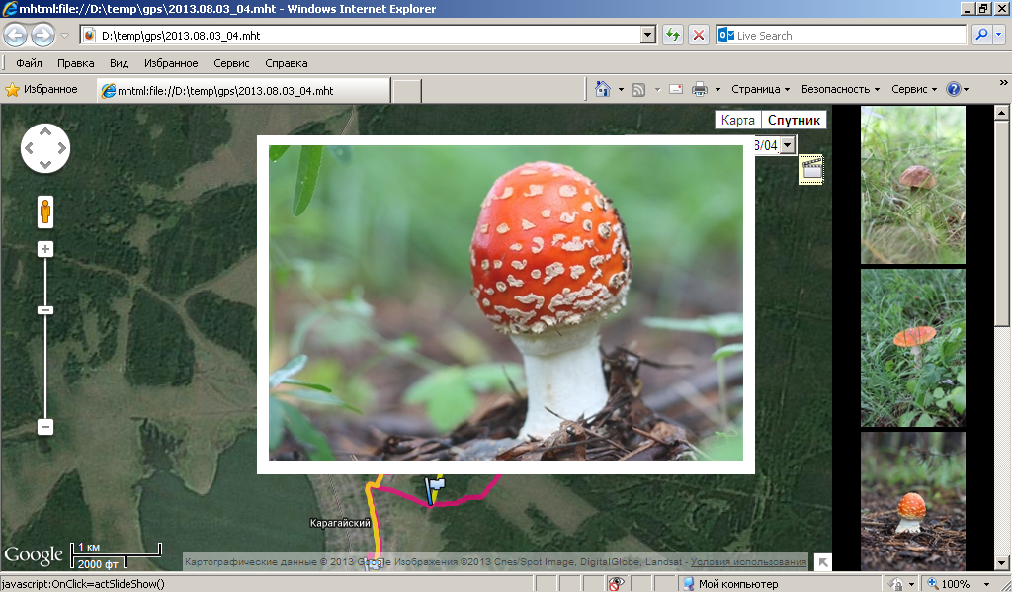Viewport: 1012px width, 593px height.
Task: Click the Избранное star favorites button
Action: tap(42, 90)
